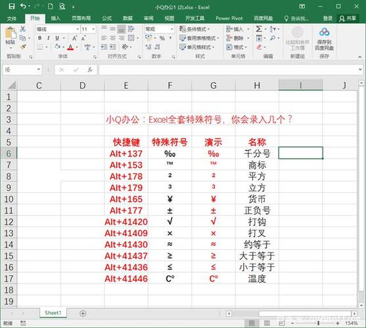The width and height of the screenshot is (366, 328).
Task: Open Find and Select magnifier
Action: click(273, 38)
